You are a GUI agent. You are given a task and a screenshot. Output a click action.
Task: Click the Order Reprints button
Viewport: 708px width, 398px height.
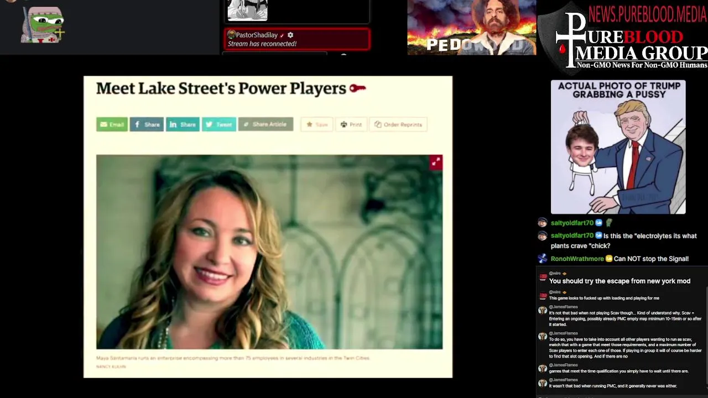tap(398, 124)
